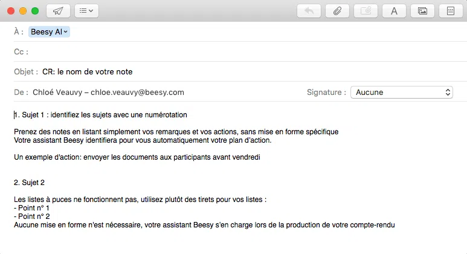467x254 pixels.
Task: Send the message with the paper plane icon
Action: pos(58,11)
